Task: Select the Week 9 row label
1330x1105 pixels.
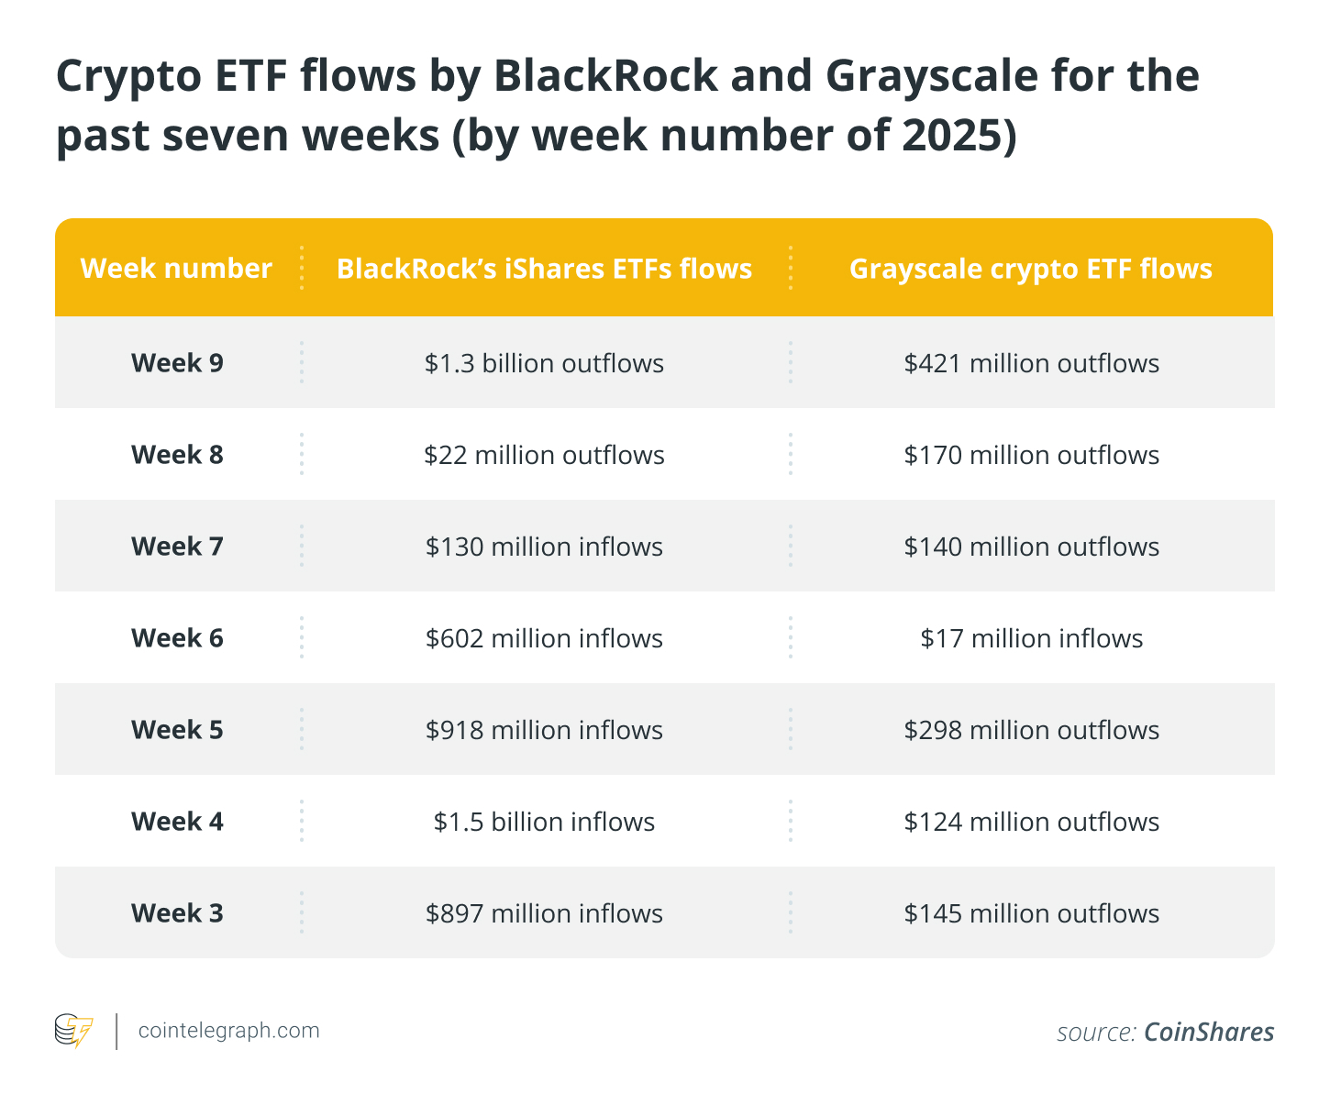Action: point(177,363)
